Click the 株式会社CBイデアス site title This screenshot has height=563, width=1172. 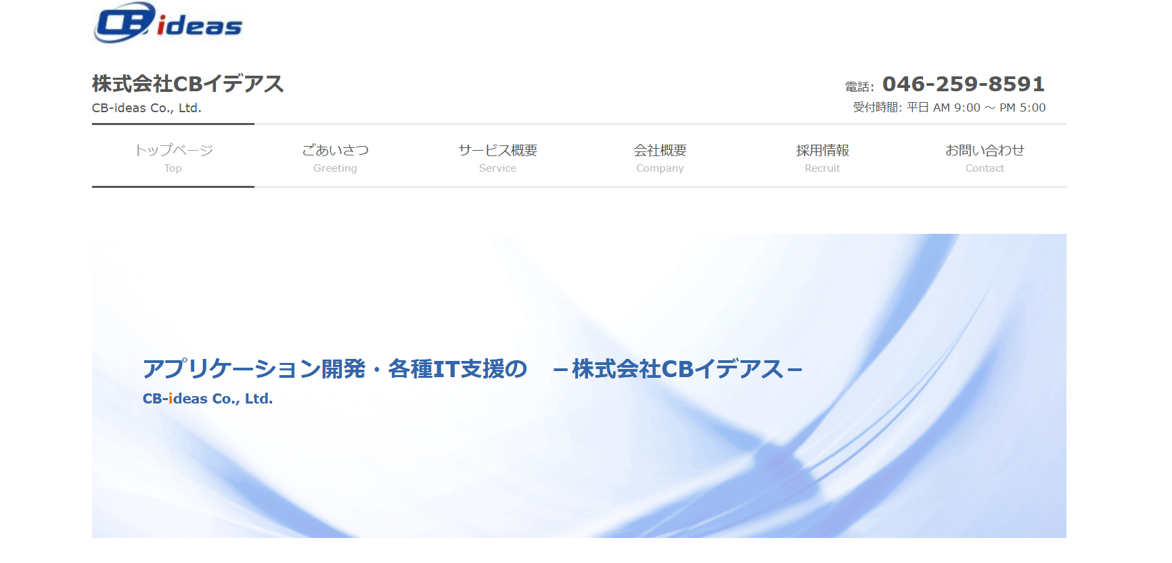click(x=187, y=84)
